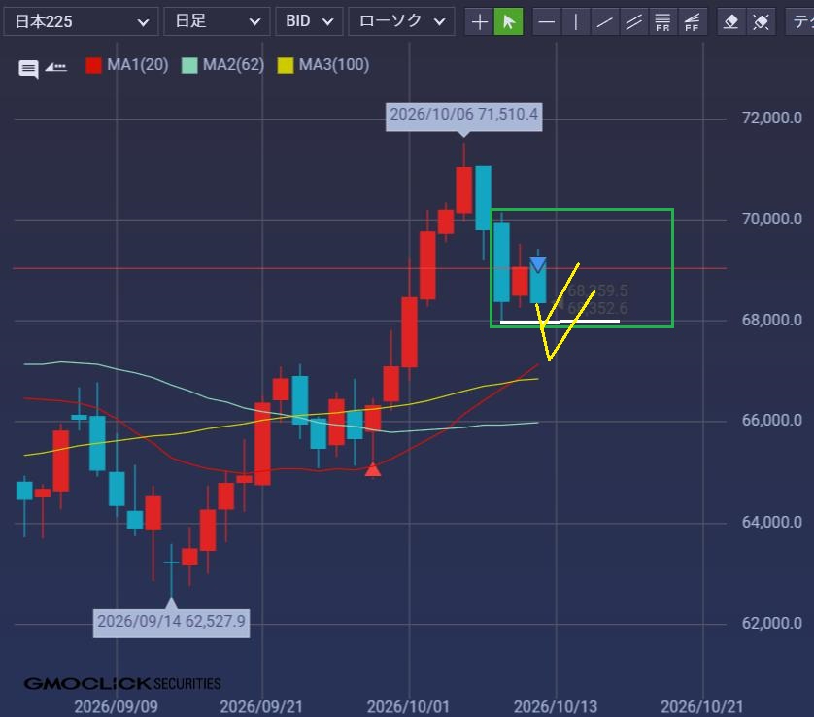Open the 日足 timeframe dropdown

217,21
